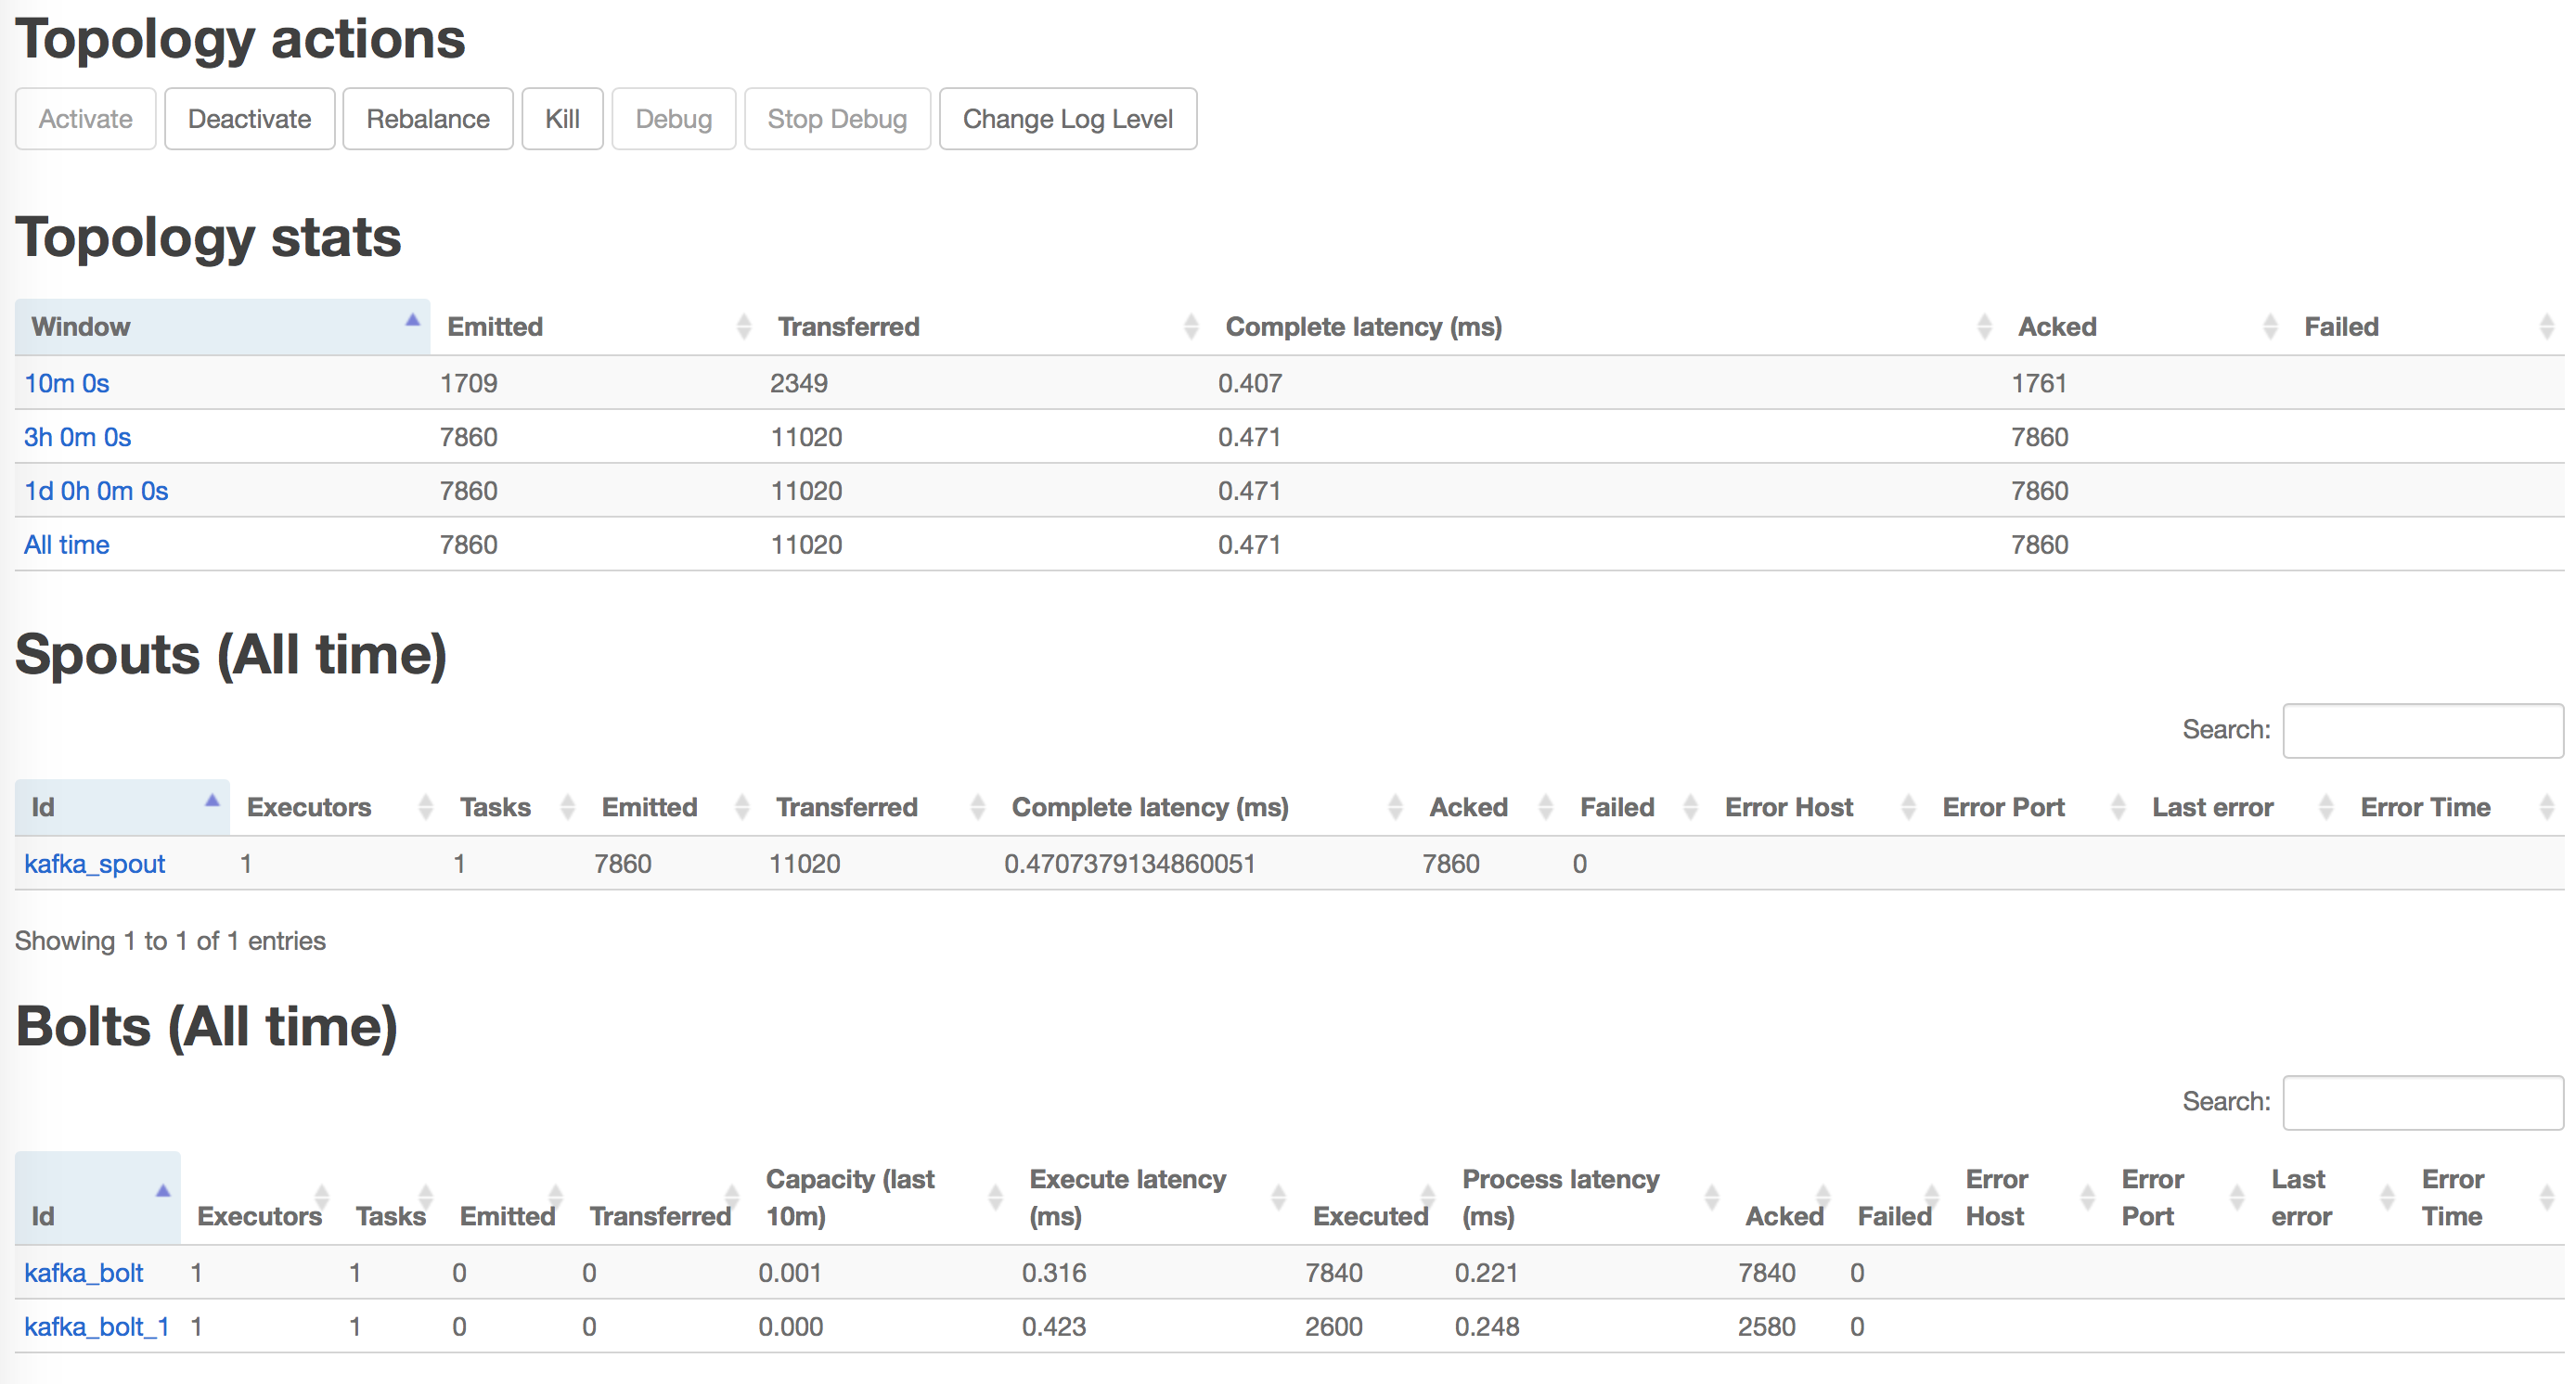Sort topology stats by Transferred column
2576x1384 pixels.
click(848, 327)
